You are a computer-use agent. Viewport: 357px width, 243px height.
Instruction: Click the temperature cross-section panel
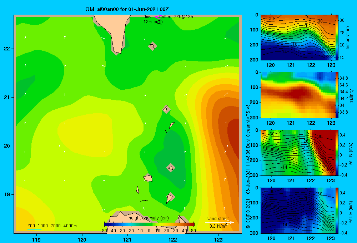coord(298,38)
